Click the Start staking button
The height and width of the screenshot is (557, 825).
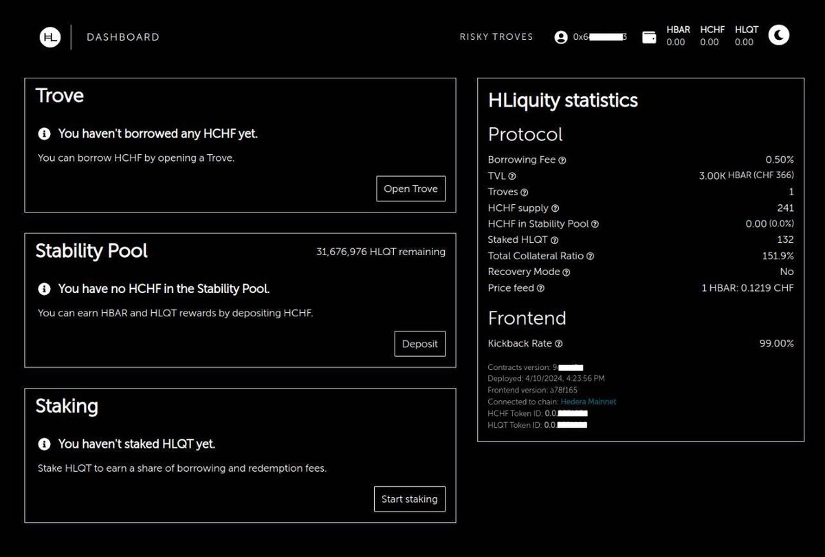(x=410, y=499)
